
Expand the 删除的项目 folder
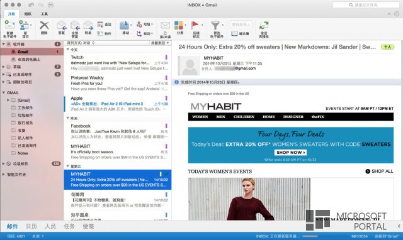(x=4, y=82)
